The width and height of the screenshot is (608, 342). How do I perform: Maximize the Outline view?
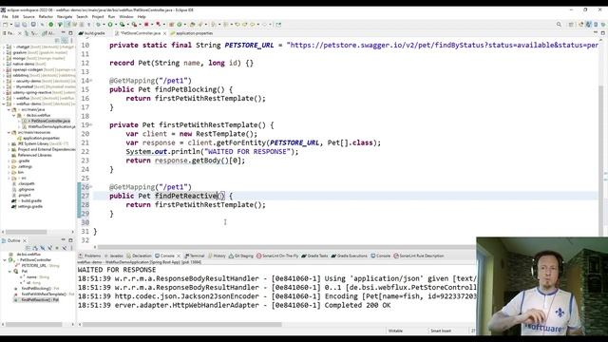click(70, 240)
